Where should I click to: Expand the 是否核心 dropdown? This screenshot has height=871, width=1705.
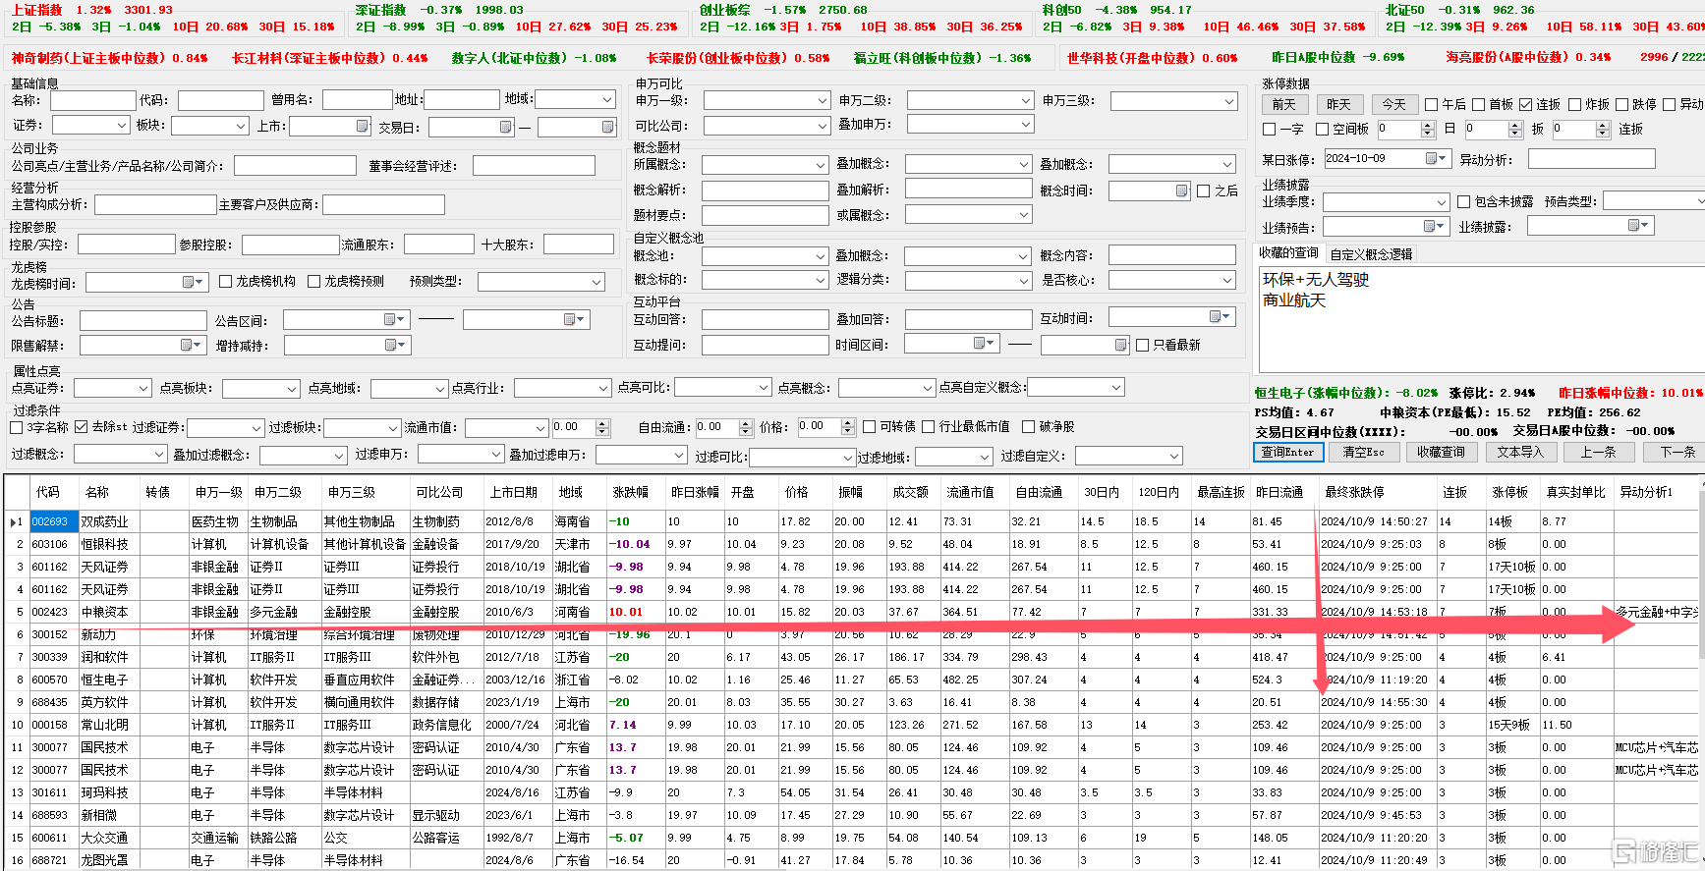[x=1227, y=280]
